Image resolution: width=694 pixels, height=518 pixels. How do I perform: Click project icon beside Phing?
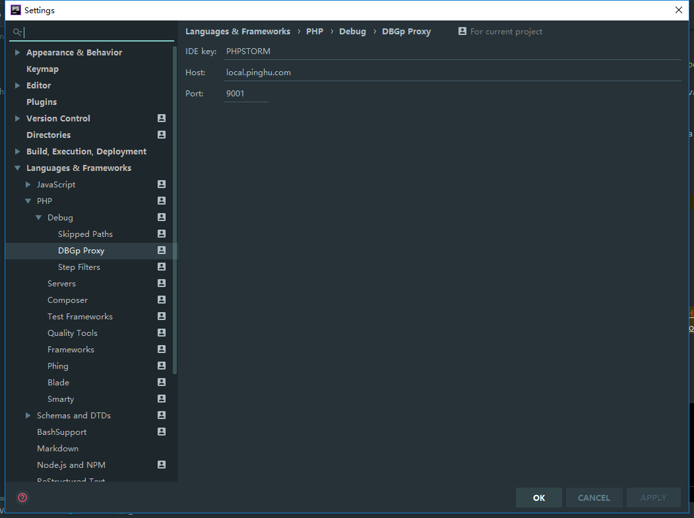click(x=162, y=366)
